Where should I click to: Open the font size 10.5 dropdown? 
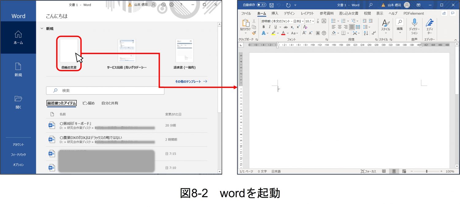tap(313, 21)
